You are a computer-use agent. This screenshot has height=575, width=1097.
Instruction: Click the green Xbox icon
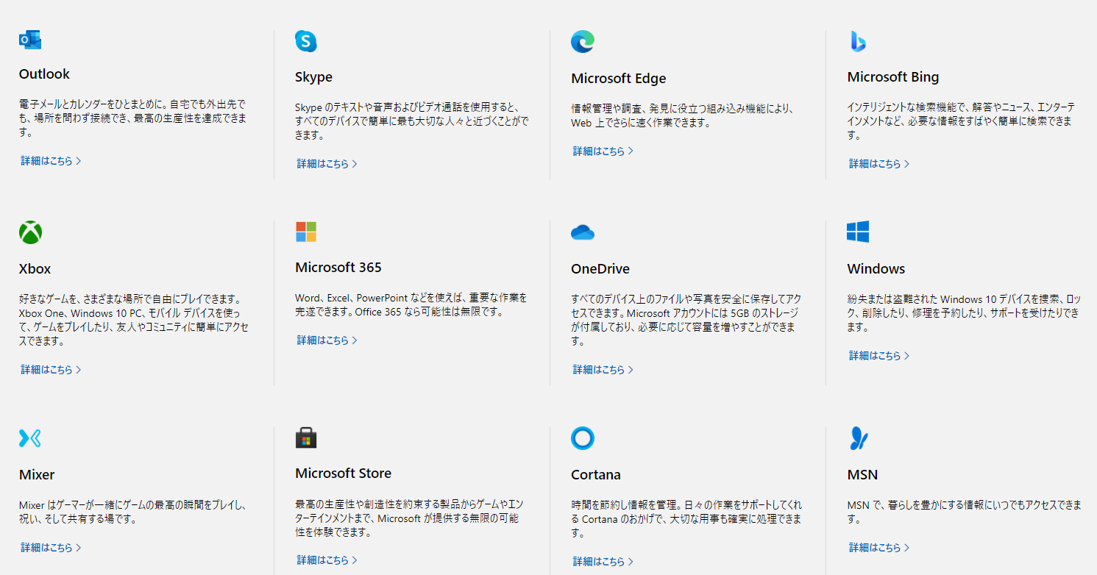click(x=30, y=232)
